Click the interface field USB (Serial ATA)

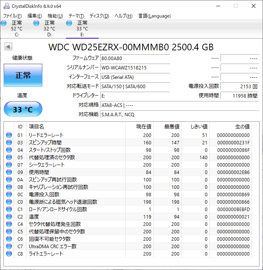point(135,77)
